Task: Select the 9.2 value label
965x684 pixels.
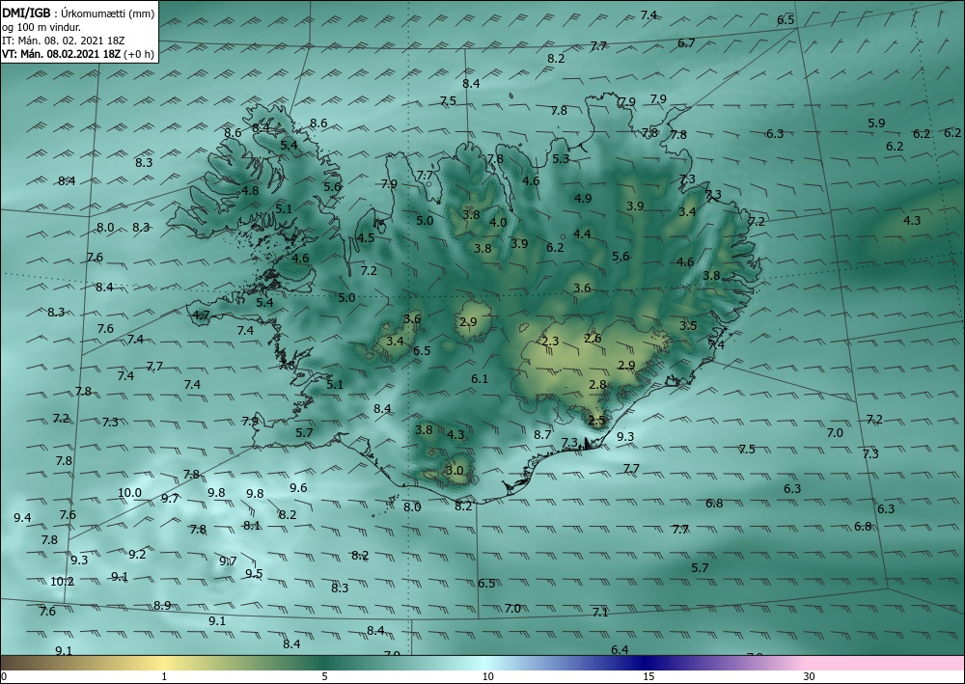Action: pos(137,554)
